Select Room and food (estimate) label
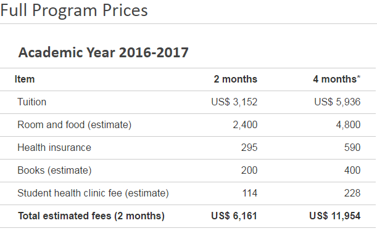The width and height of the screenshot is (377, 231). (x=74, y=125)
